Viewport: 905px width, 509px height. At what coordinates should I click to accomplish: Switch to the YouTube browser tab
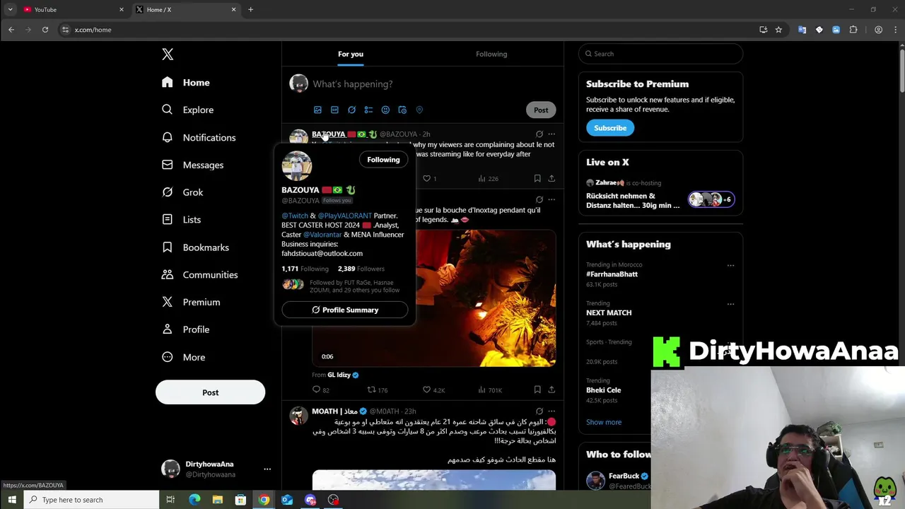(x=73, y=9)
